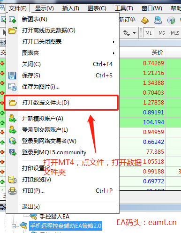Expand the 图表夹 submenu arrow
Viewport: 181px width, 233px height.
[113, 53]
